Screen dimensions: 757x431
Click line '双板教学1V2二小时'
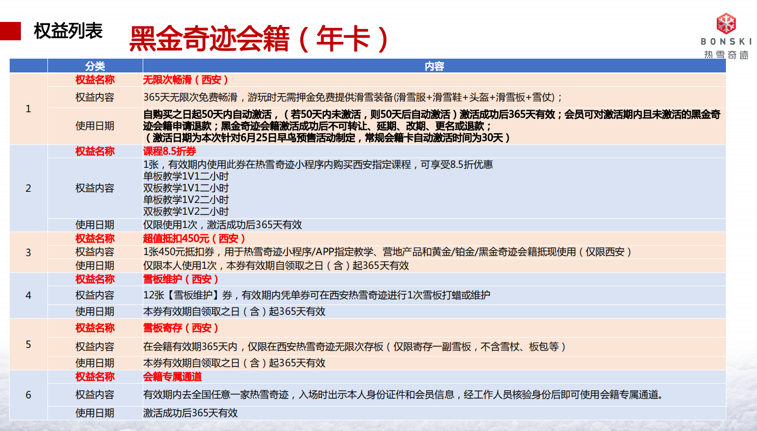(x=186, y=211)
